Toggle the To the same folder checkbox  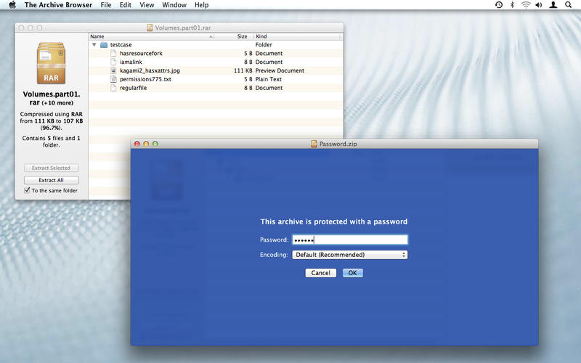[x=27, y=190]
